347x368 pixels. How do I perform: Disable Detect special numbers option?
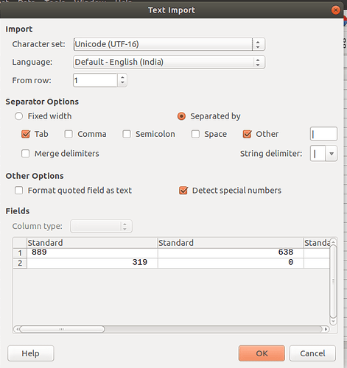pyautogui.click(x=183, y=191)
